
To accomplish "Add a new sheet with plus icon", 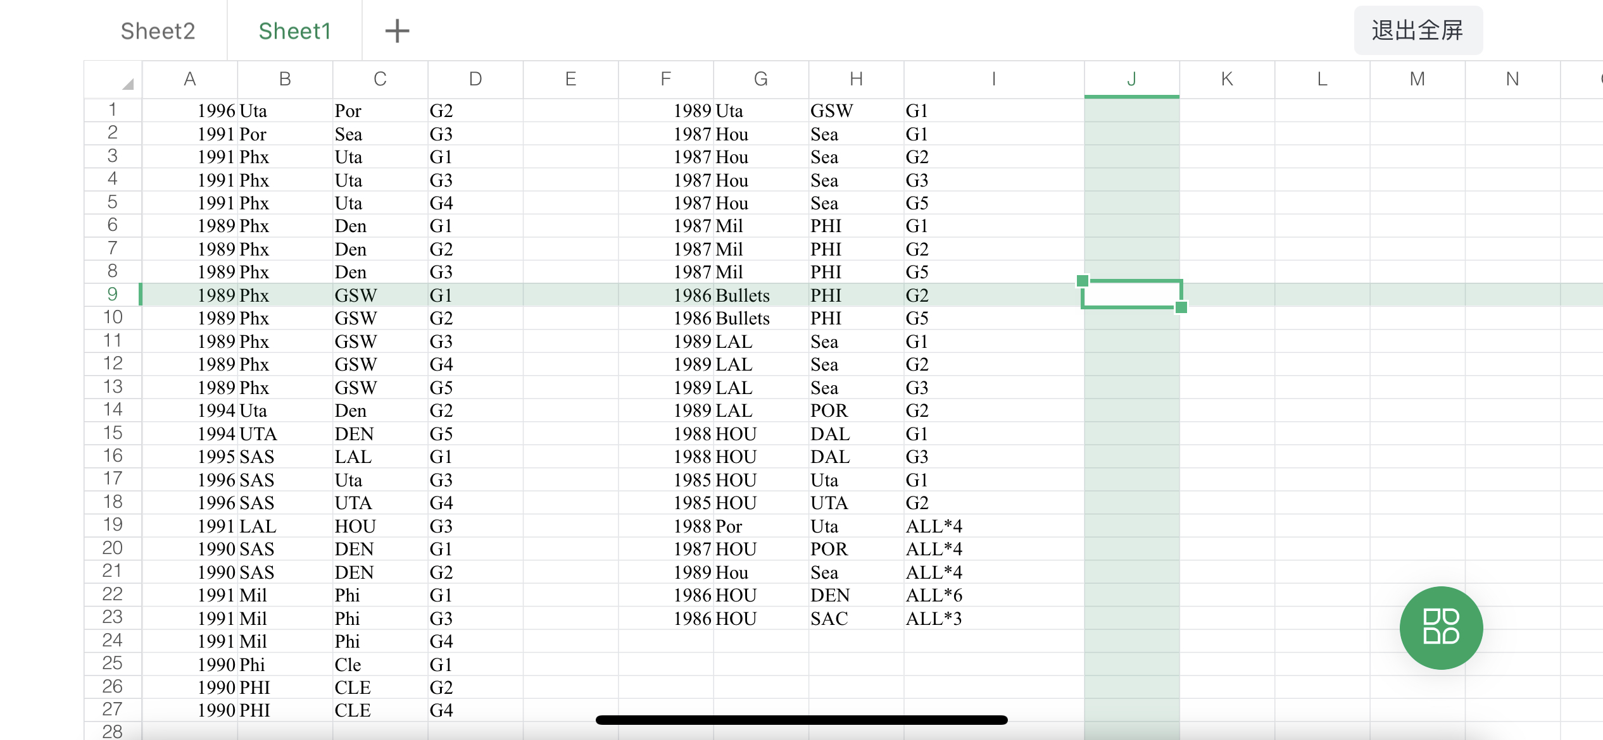I will (397, 30).
